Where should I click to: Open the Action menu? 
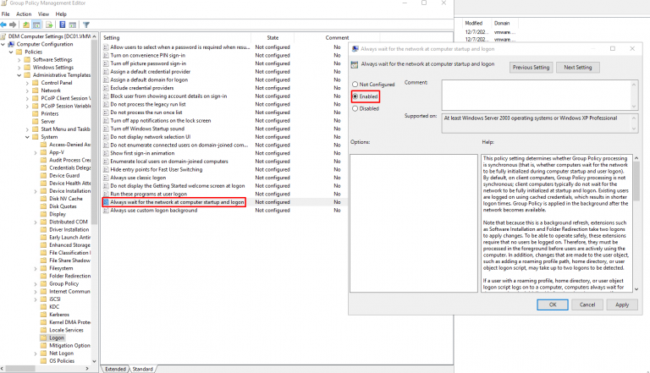point(23,14)
